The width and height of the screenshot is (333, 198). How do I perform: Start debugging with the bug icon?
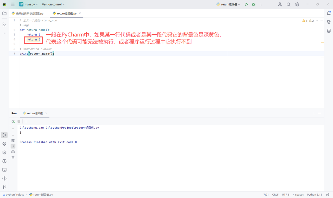(x=253, y=4)
